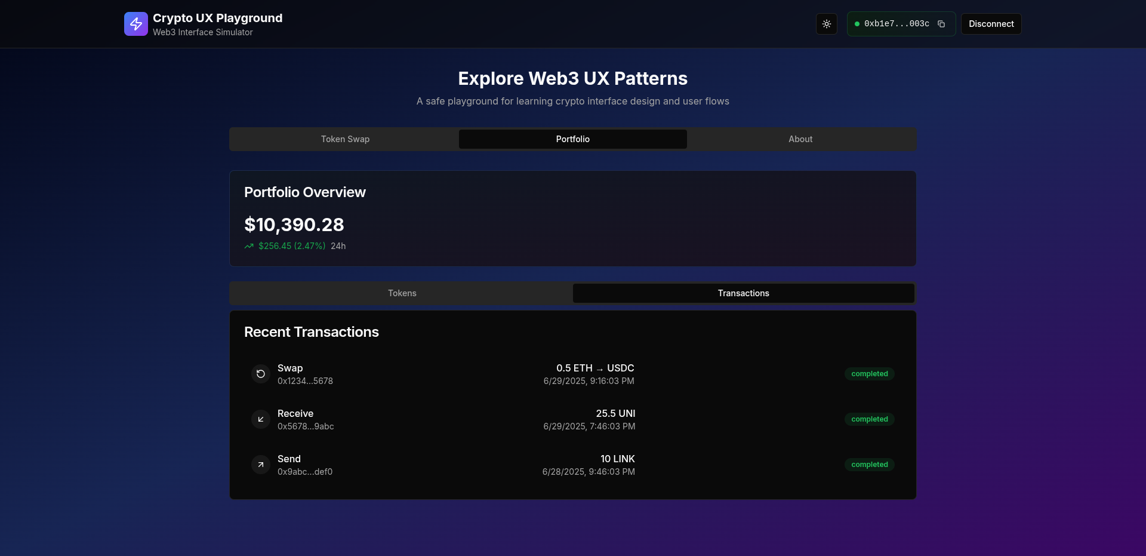The image size is (1146, 556).
Task: Switch to the Token Swap tab
Action: (x=345, y=139)
